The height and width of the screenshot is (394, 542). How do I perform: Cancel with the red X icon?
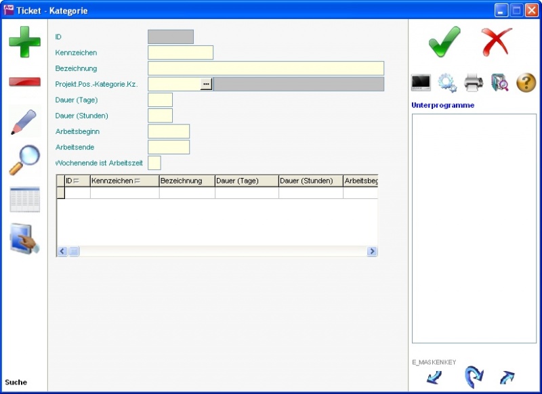(x=497, y=42)
